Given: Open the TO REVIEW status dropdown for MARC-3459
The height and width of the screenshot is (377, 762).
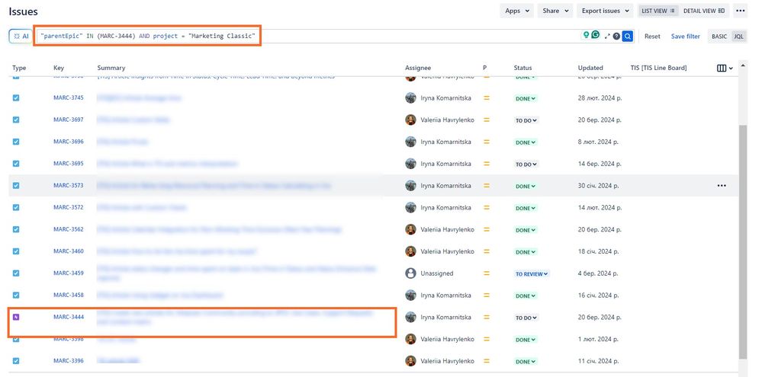Looking at the screenshot, I should [532, 274].
